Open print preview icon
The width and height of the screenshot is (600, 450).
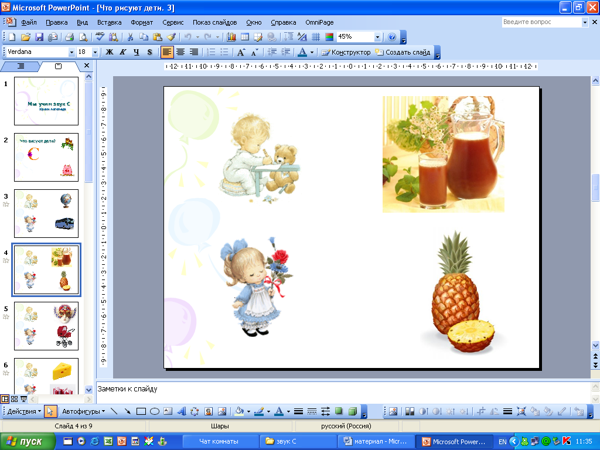(83, 37)
